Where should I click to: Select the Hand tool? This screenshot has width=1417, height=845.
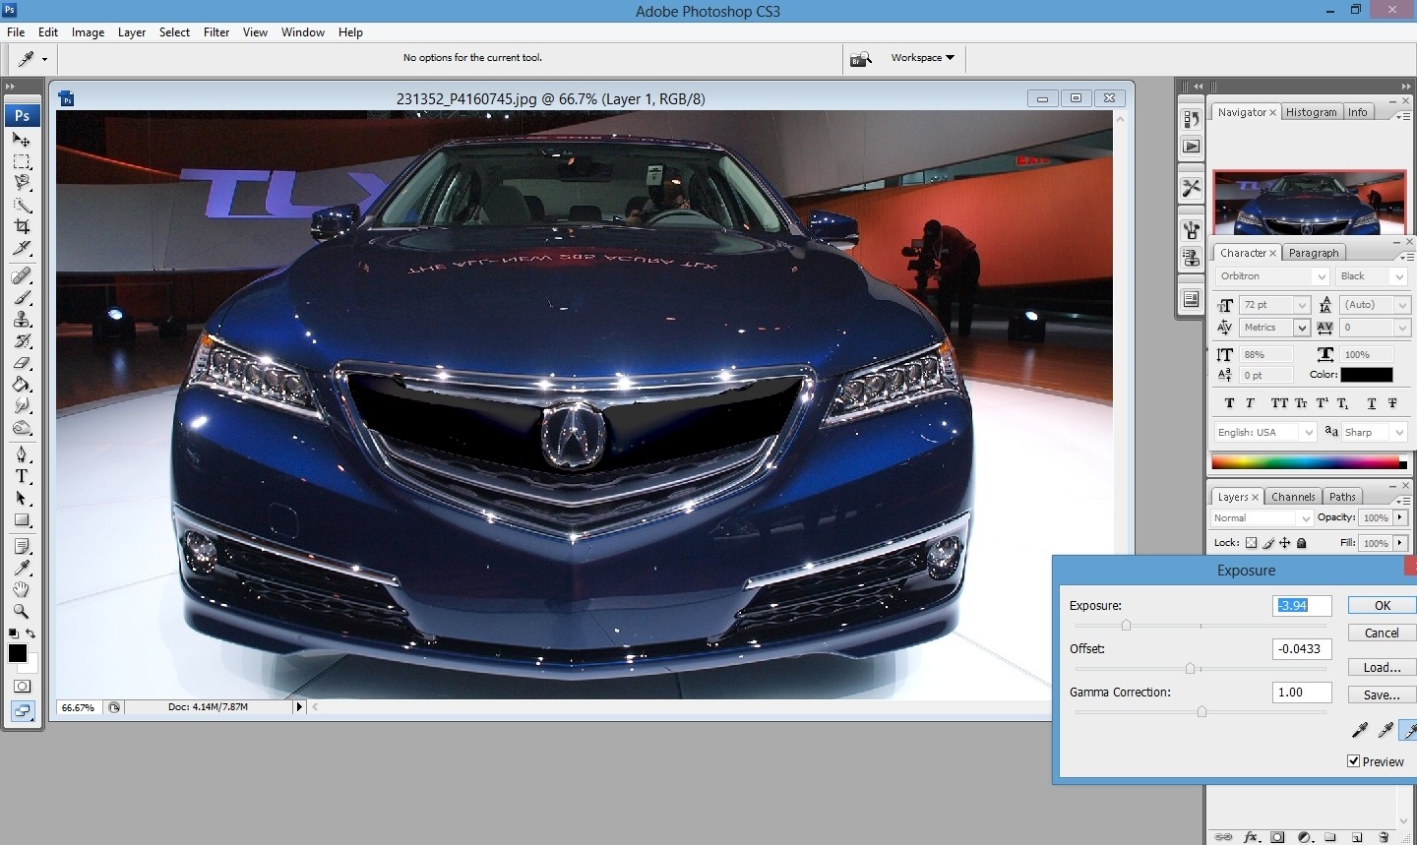point(22,589)
